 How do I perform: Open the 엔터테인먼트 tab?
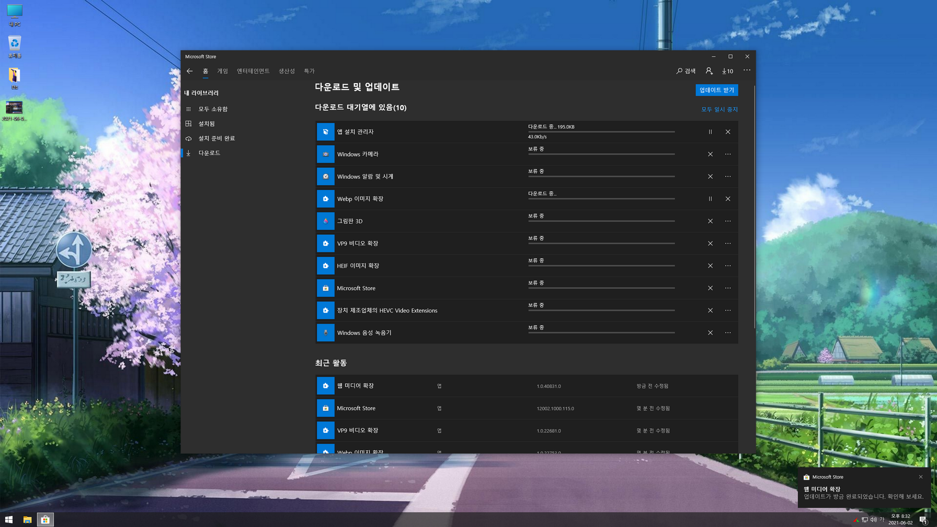[x=253, y=71]
